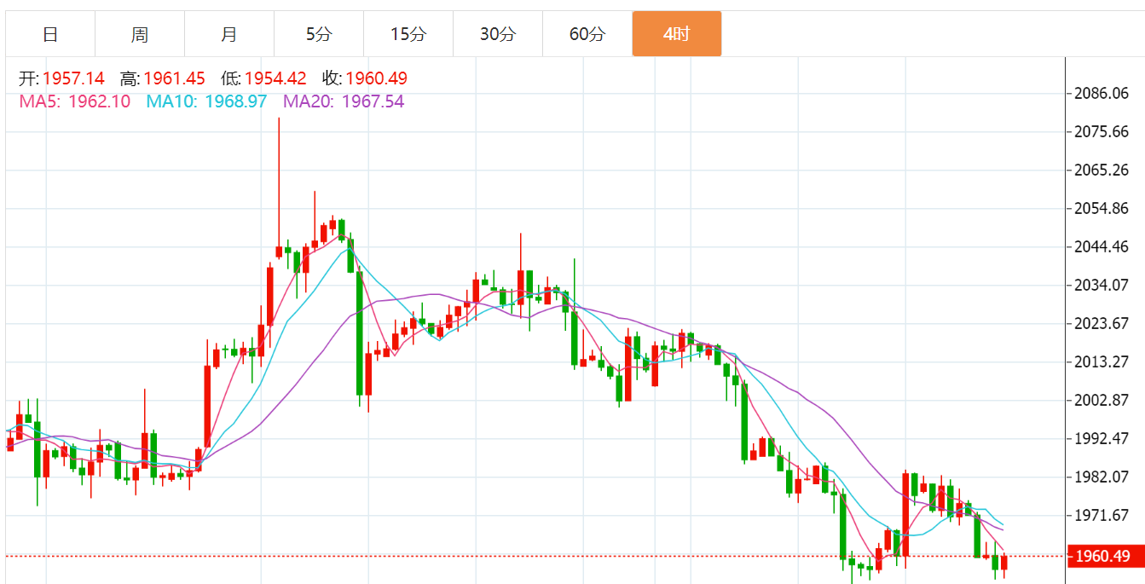Click the 2054.86 price axis label
This screenshot has width=1145, height=584.
tap(1103, 209)
